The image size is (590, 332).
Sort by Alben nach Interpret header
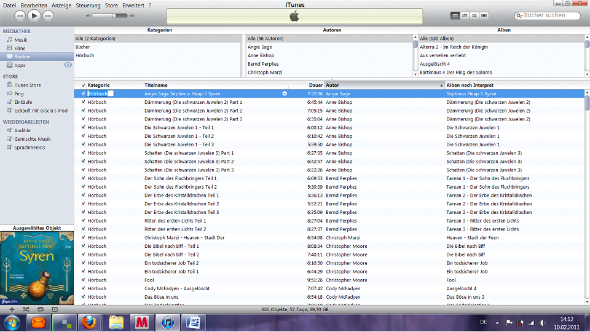503,85
